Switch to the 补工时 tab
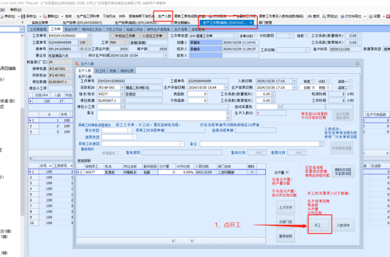 (100, 71)
